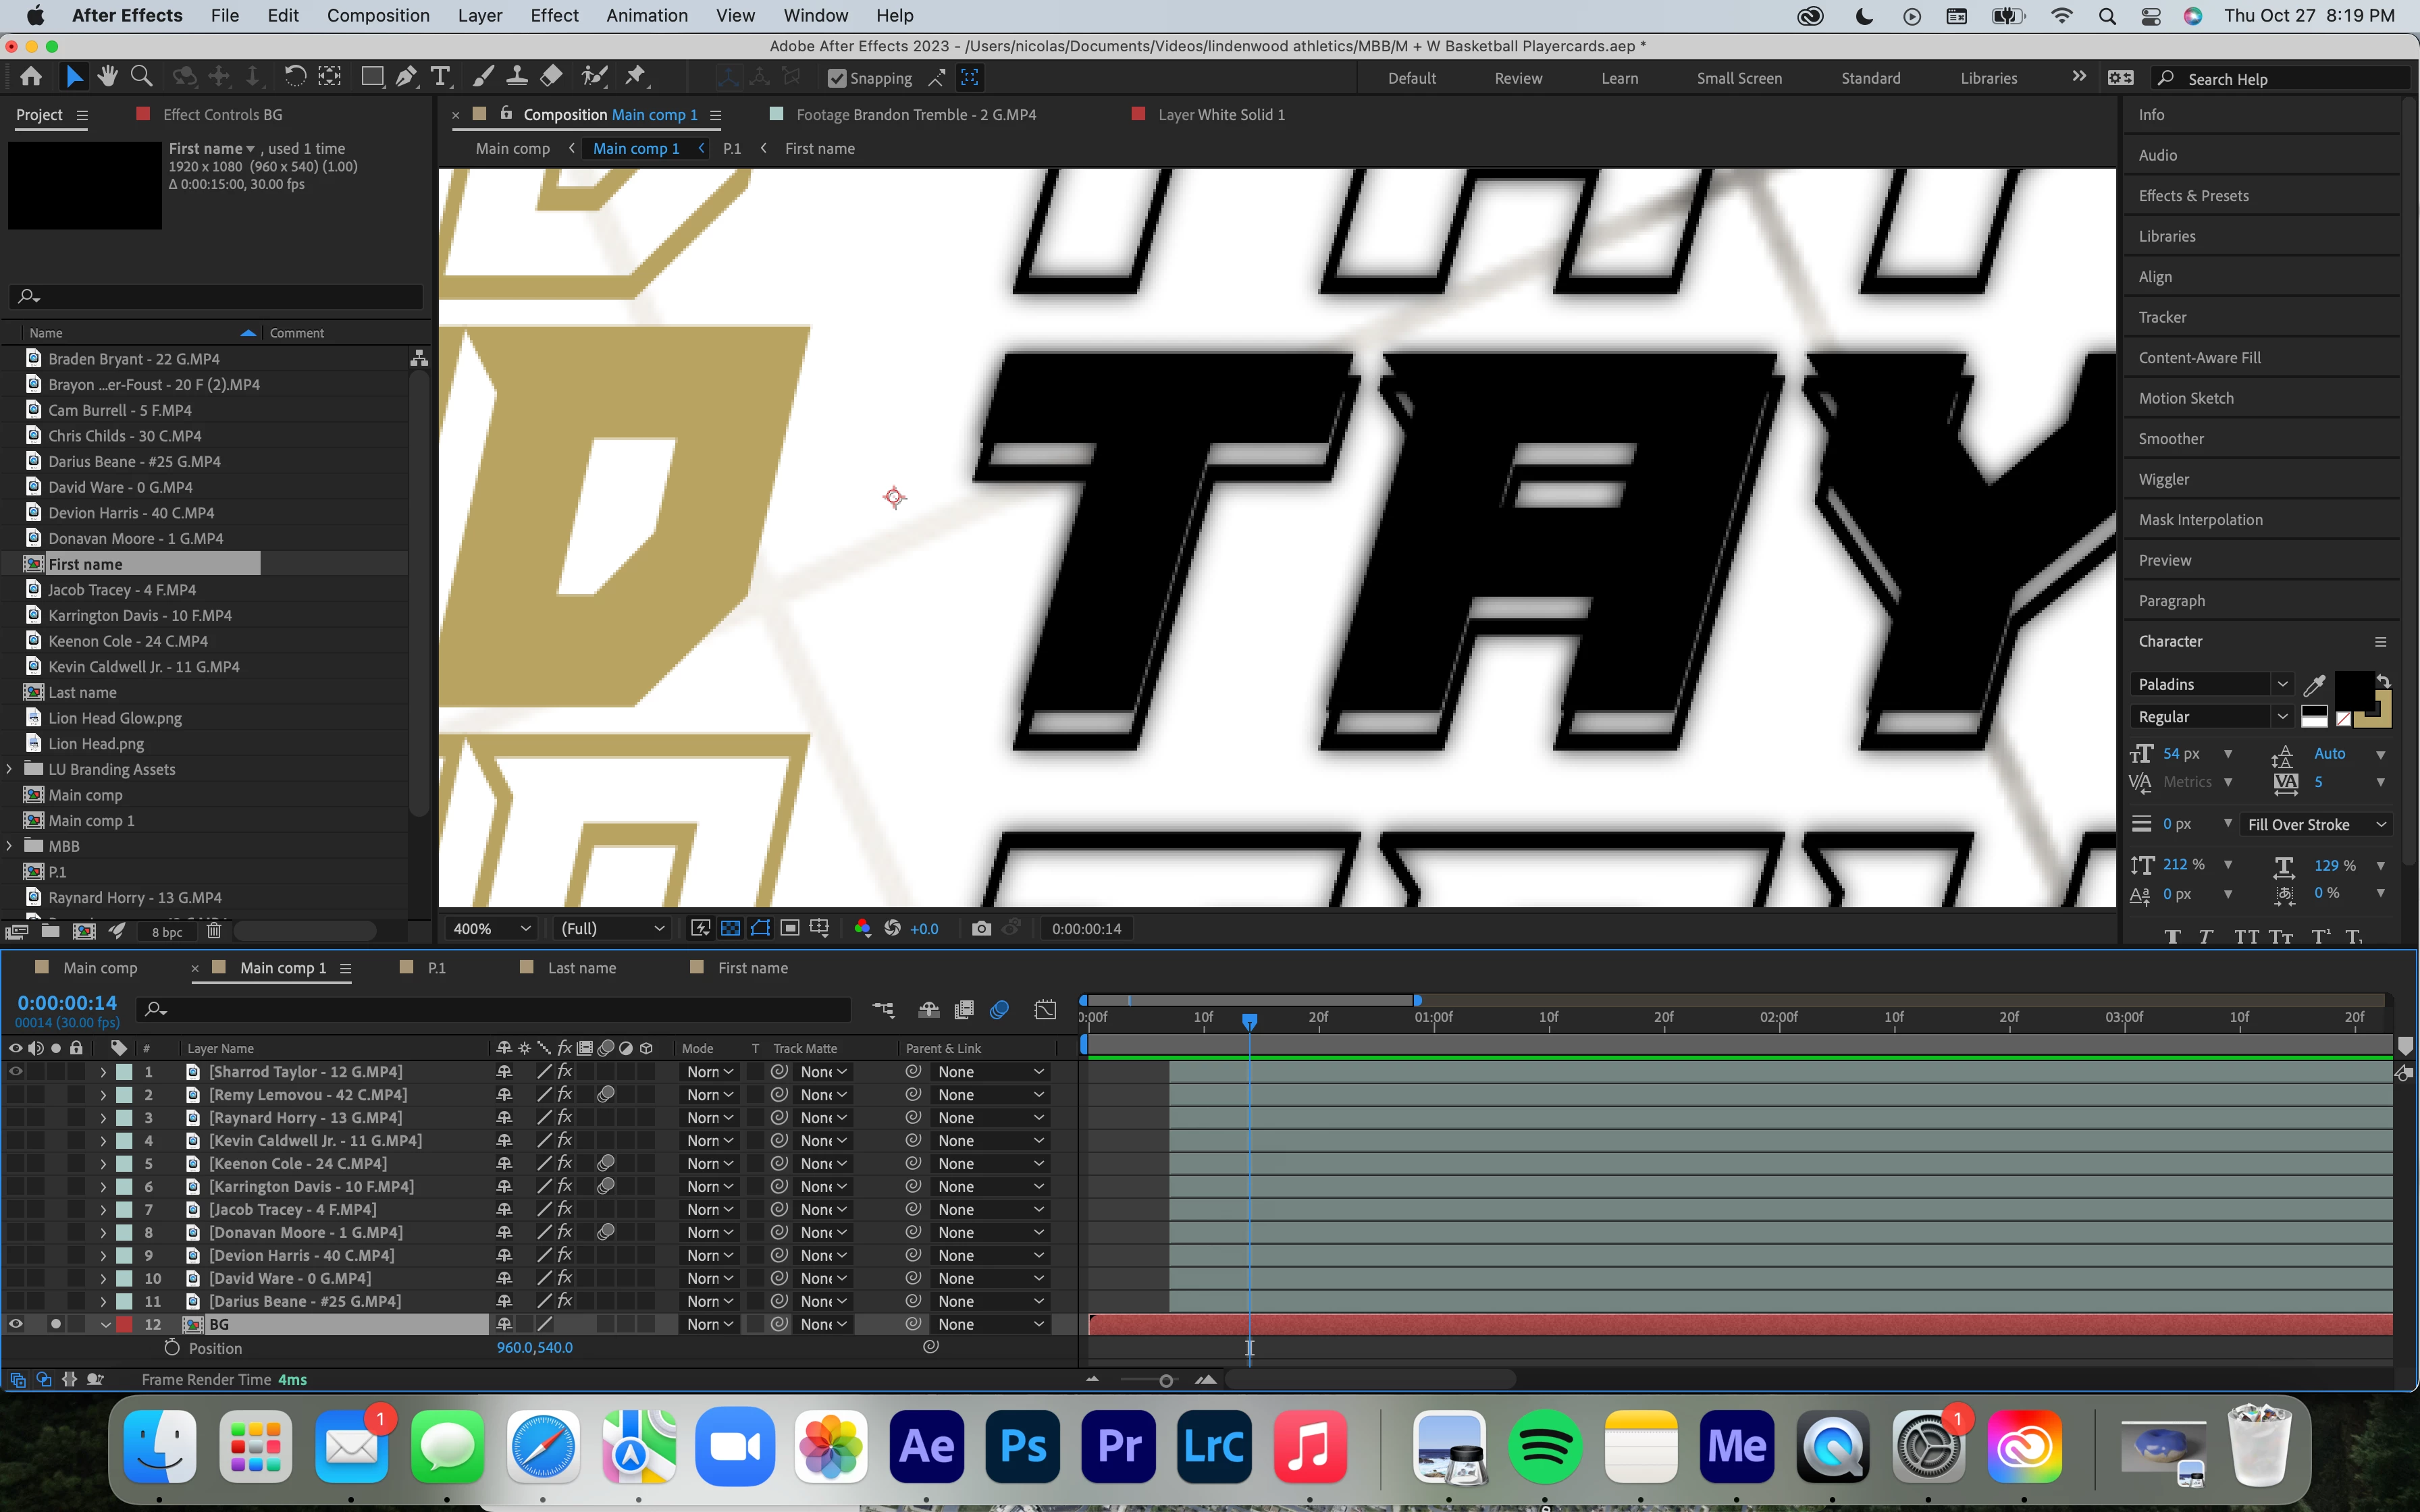Select the Rectangle shape tool
The height and width of the screenshot is (1512, 2420).
point(372,77)
